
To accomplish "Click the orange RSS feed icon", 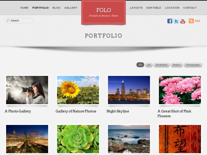I will (x=191, y=21).
